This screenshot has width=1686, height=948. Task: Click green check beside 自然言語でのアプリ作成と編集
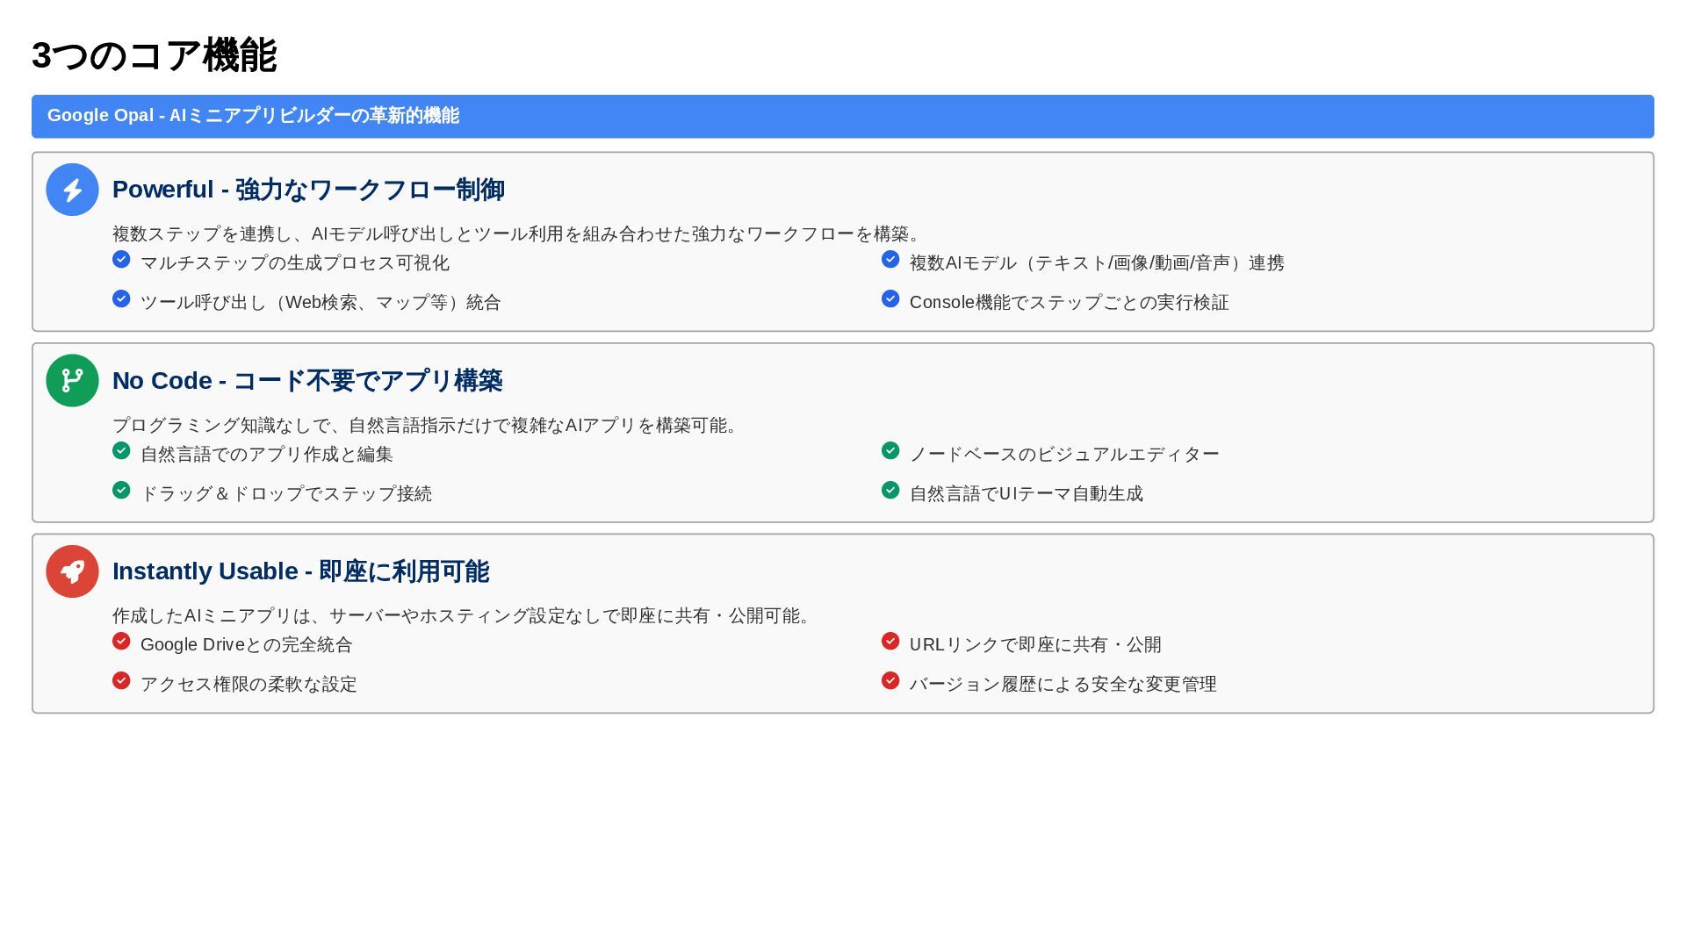(x=121, y=451)
